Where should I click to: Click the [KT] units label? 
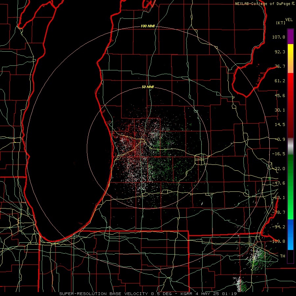tap(281, 23)
